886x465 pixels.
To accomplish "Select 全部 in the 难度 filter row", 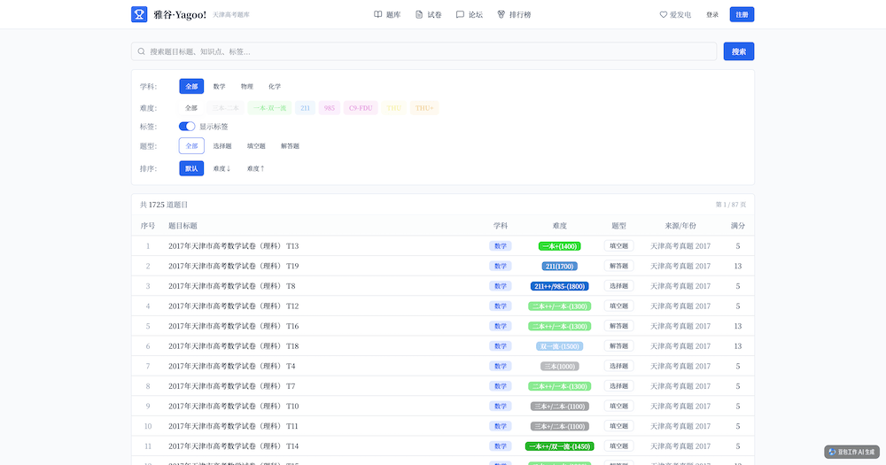I will tap(191, 108).
